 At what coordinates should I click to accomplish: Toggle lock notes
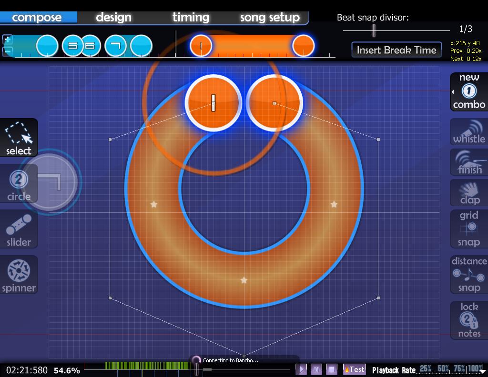point(469,320)
